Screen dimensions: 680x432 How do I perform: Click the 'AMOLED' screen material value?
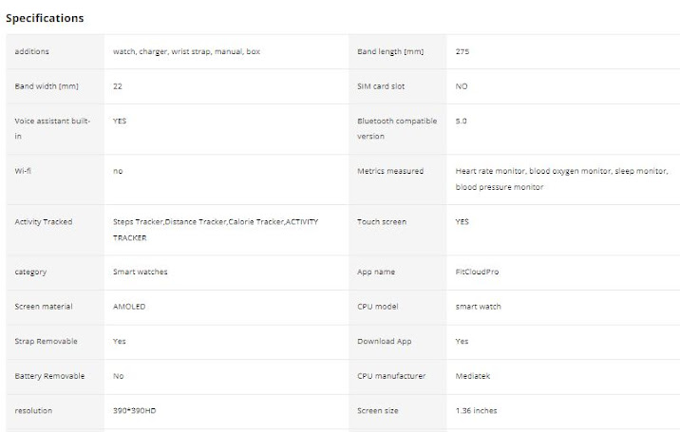click(129, 307)
